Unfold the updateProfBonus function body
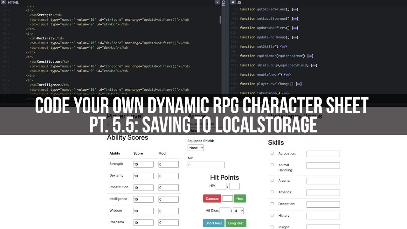 pos(295,37)
